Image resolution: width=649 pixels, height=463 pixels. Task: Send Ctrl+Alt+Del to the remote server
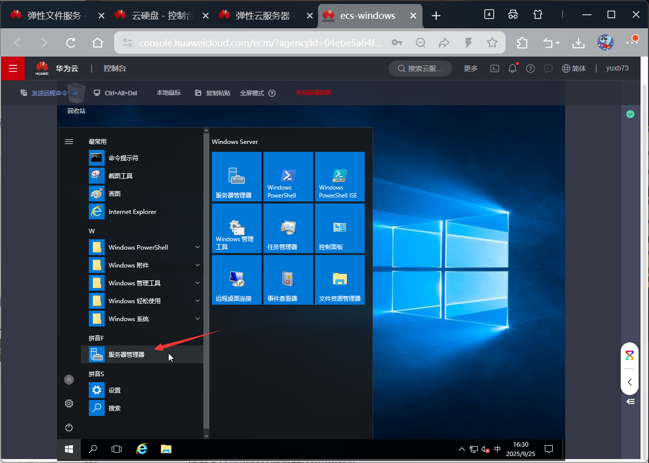[115, 93]
